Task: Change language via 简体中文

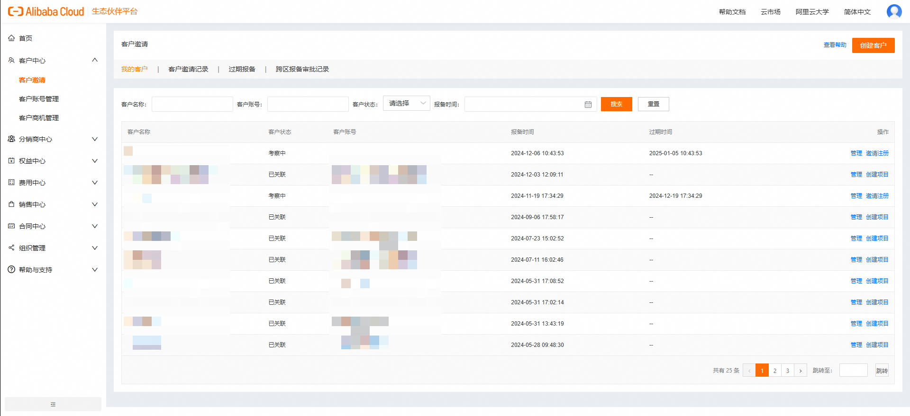Action: pyautogui.click(x=857, y=12)
